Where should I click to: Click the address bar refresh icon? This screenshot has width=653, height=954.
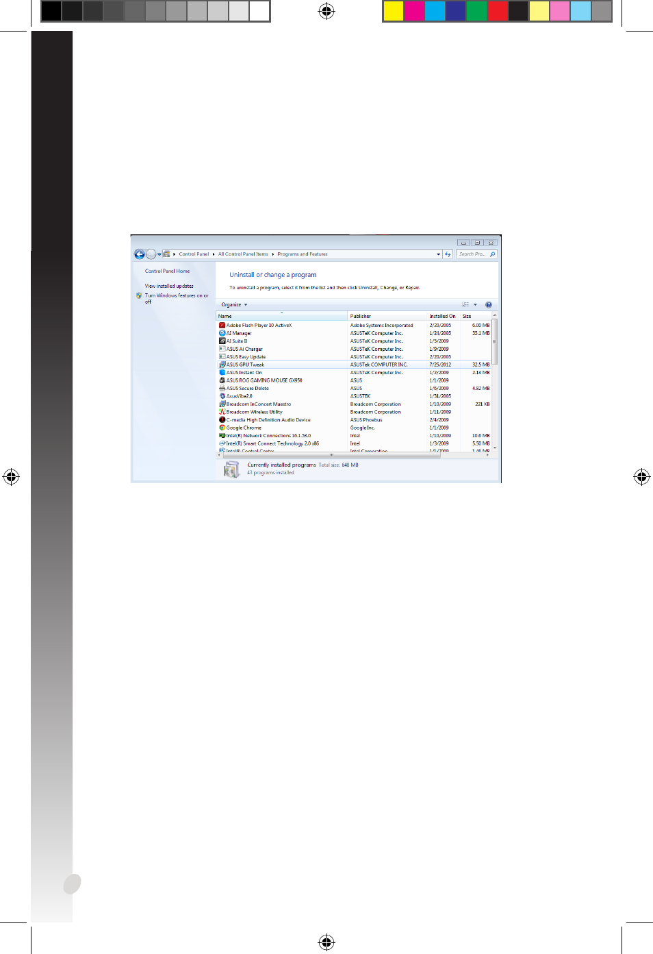coord(448,254)
